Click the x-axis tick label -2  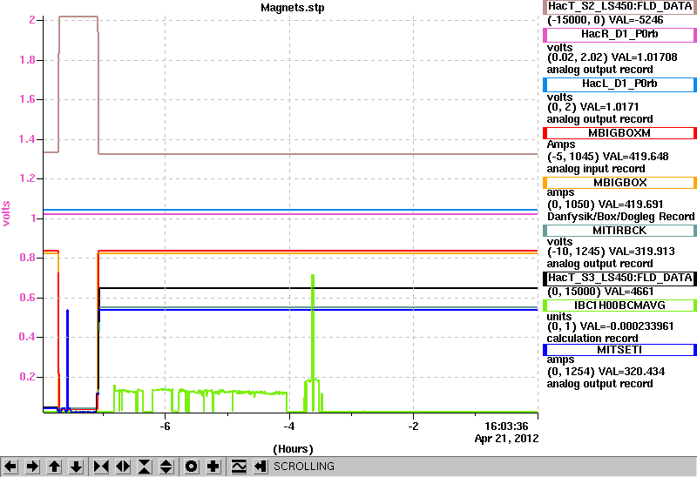click(413, 427)
